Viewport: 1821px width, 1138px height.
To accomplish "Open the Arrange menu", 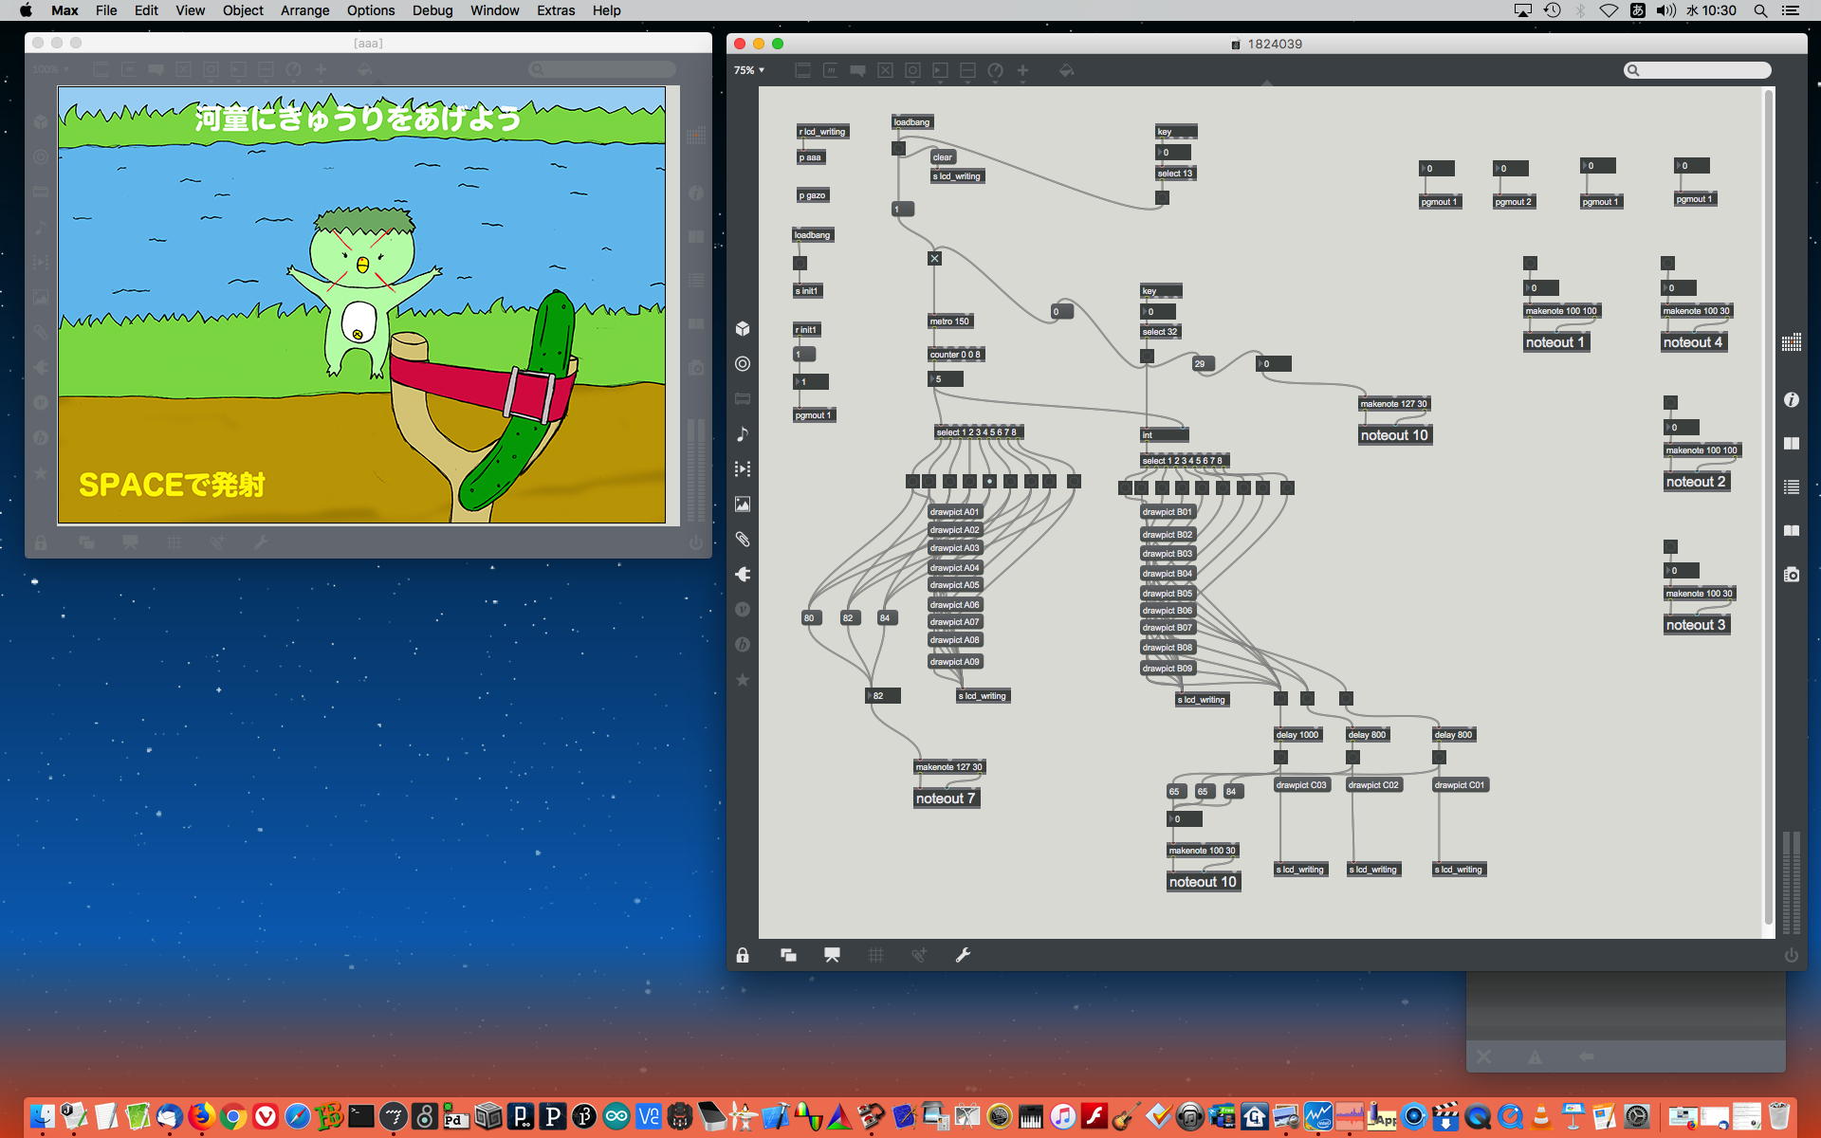I will pyautogui.click(x=304, y=10).
